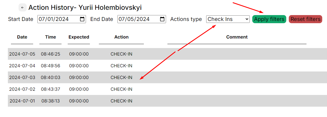Open Start Date calendar picker icon
Screen dimensions: 327x117
pos(82,19)
